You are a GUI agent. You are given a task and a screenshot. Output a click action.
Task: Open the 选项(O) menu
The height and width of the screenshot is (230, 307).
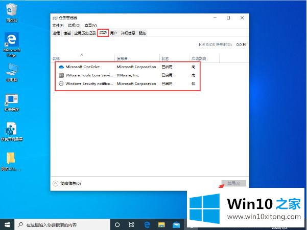(x=75, y=25)
